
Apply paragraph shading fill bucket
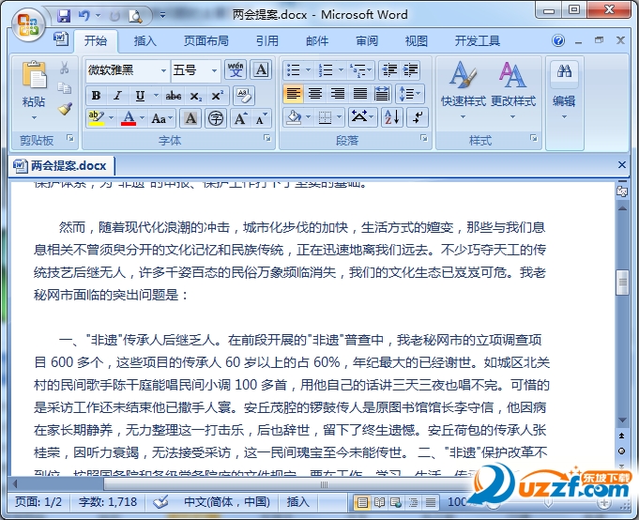click(x=293, y=117)
